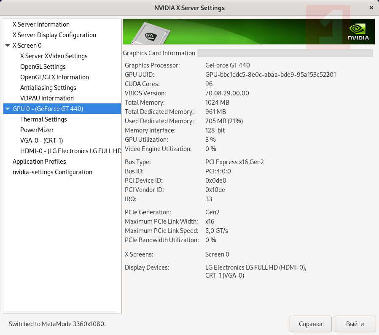Click the Справка help button
Image resolution: width=379 pixels, height=335 pixels.
(310, 324)
